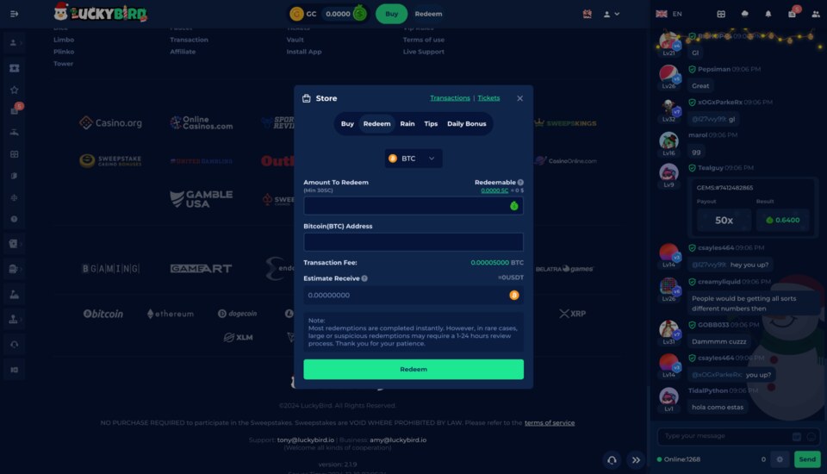Click the chat settings gear icon

click(x=779, y=459)
